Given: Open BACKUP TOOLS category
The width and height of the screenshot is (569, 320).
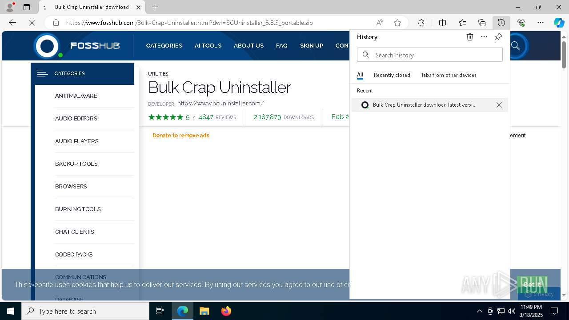Looking at the screenshot, I should pyautogui.click(x=76, y=164).
